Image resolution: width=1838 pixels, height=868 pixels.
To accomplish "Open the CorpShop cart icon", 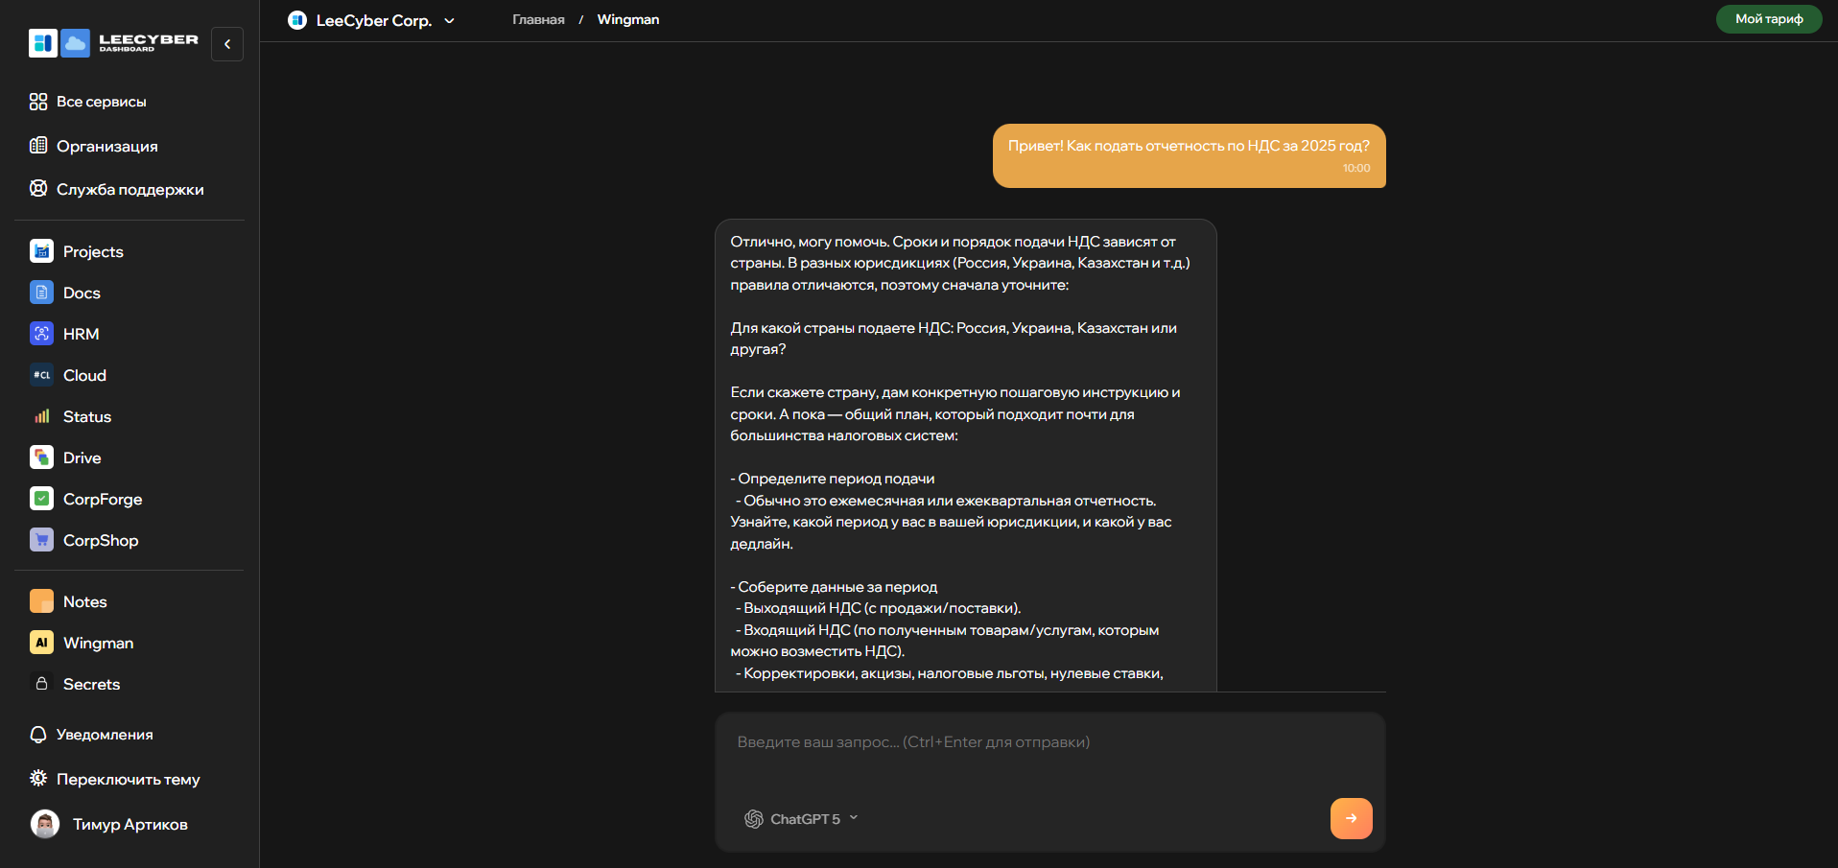I will [x=41, y=540].
